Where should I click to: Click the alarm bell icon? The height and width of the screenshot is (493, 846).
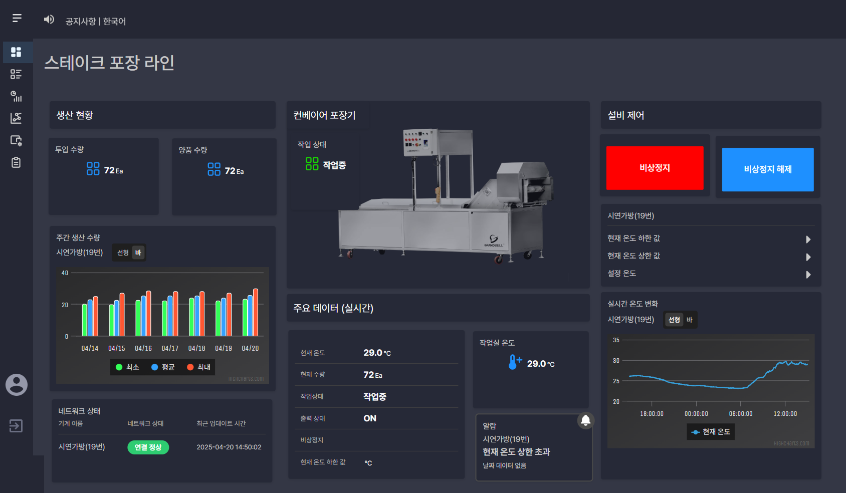tap(585, 420)
